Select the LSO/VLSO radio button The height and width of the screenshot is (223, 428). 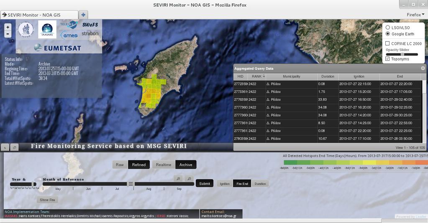click(x=387, y=27)
